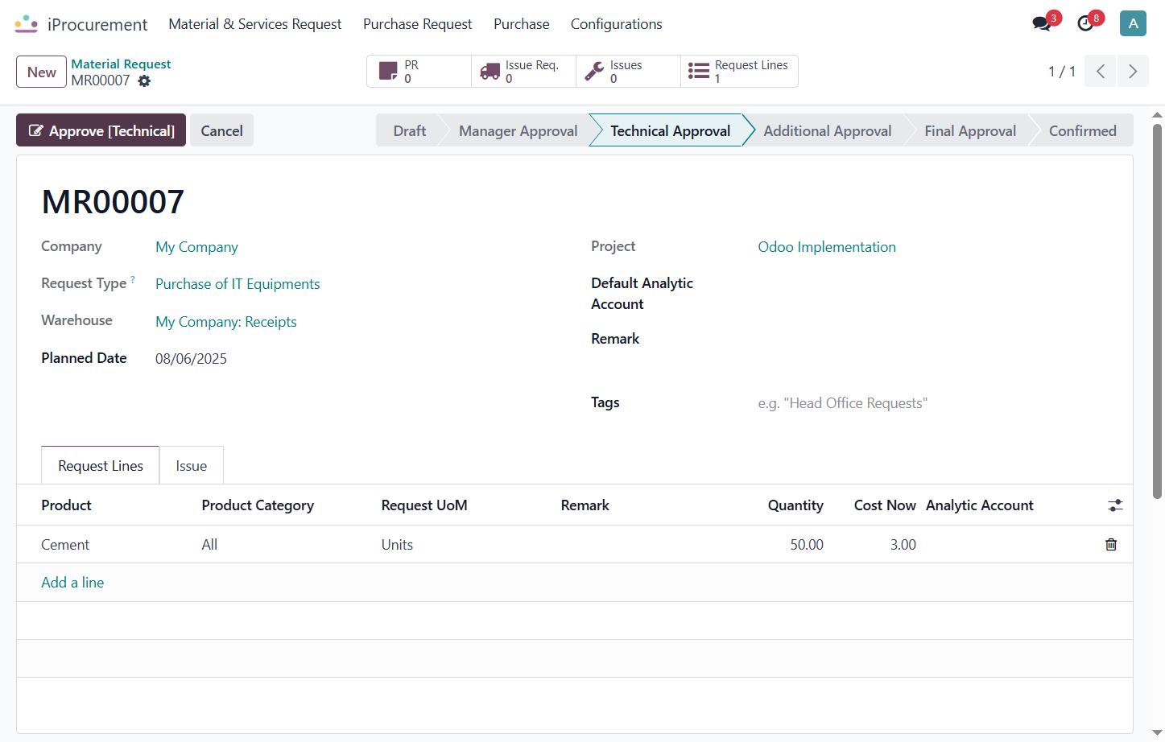Viewport: 1165px width, 742px height.
Task: Open the activities clock icon
Action: 1085,23
